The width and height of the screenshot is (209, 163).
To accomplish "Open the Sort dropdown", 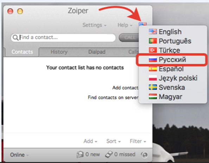I will click(x=113, y=141).
